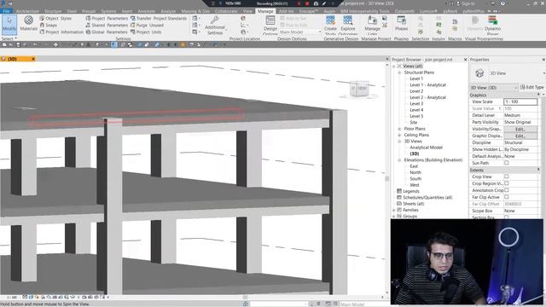The image size is (546, 307).
Task: Open Additional Settings menu
Action: point(215,26)
